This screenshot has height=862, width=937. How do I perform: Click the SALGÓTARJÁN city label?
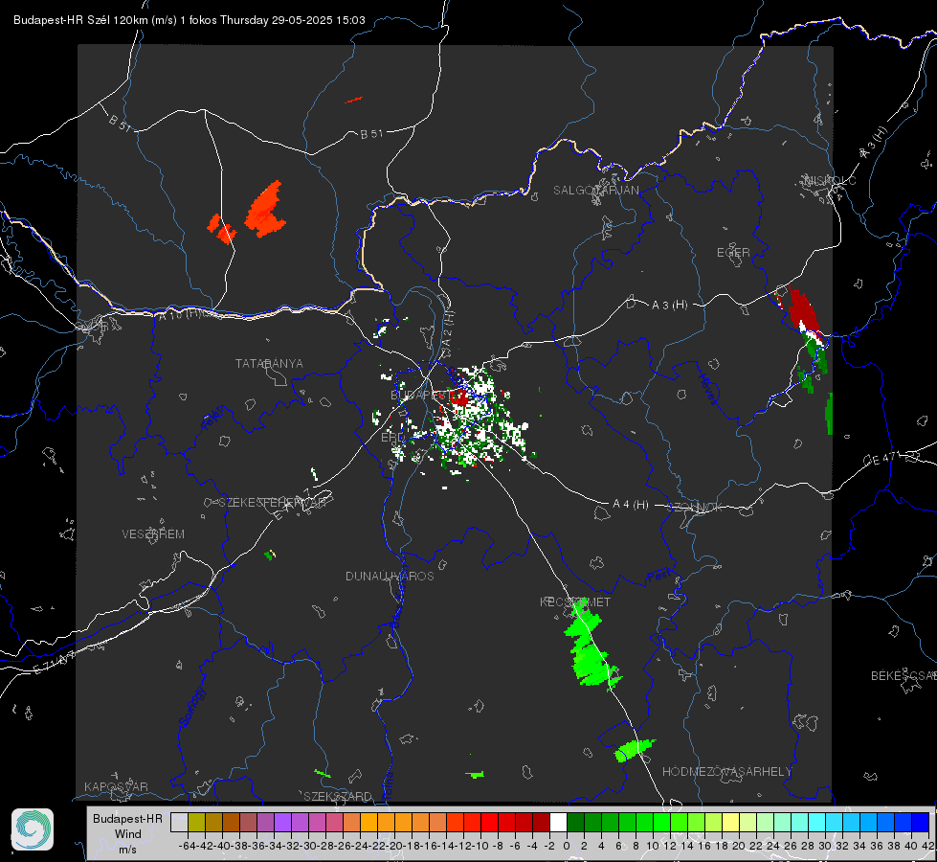pyautogui.click(x=595, y=191)
